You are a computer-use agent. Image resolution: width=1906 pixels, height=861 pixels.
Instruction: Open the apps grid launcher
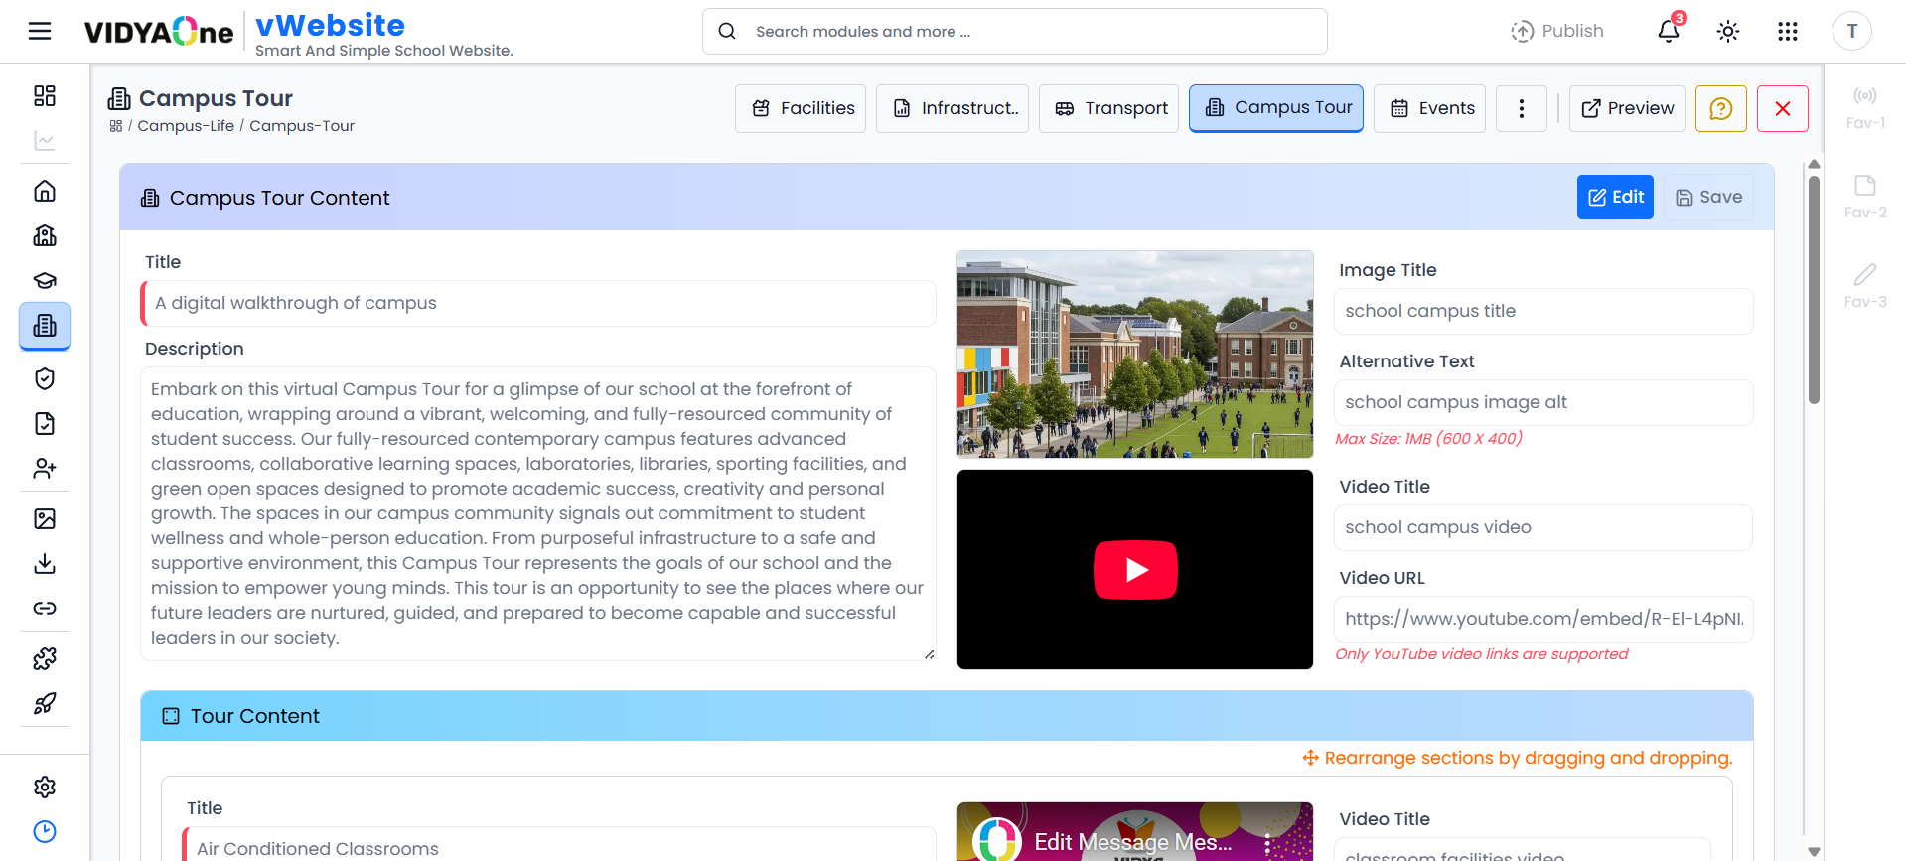(x=1788, y=32)
